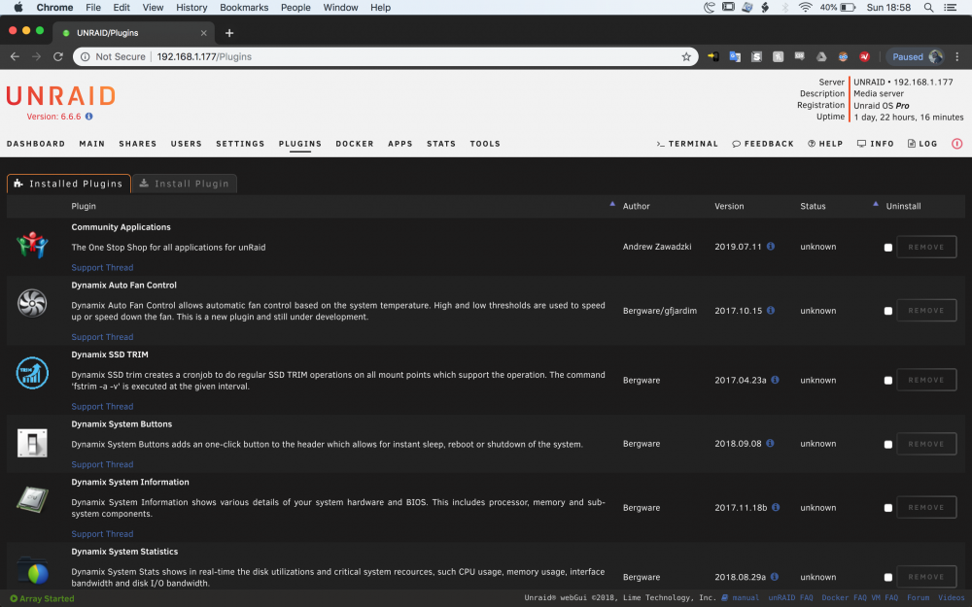
Task: View site information for Not Secure
Action: coord(114,57)
